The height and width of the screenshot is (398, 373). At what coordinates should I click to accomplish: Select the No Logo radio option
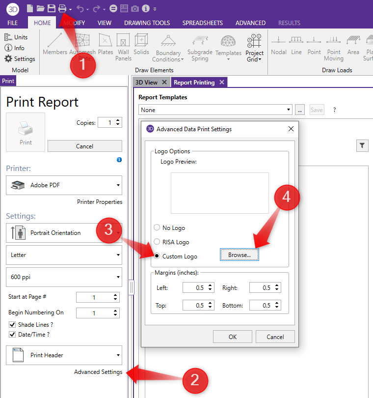point(157,227)
